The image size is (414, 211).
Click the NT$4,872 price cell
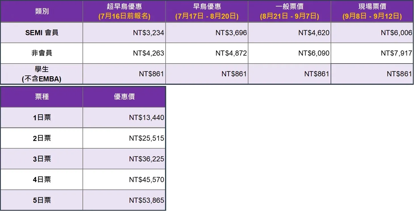click(207, 53)
